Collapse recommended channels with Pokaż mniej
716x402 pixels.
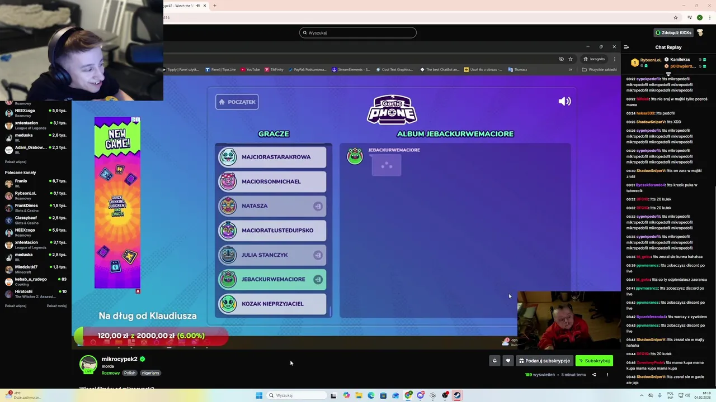click(56, 306)
